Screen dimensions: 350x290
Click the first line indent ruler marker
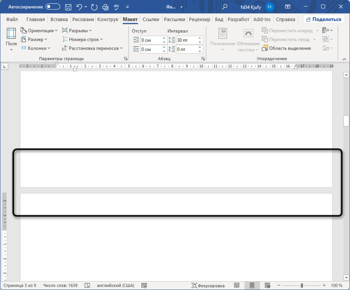coord(57,64)
